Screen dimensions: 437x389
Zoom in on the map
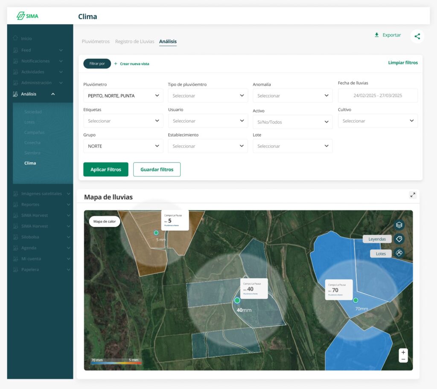tap(403, 352)
